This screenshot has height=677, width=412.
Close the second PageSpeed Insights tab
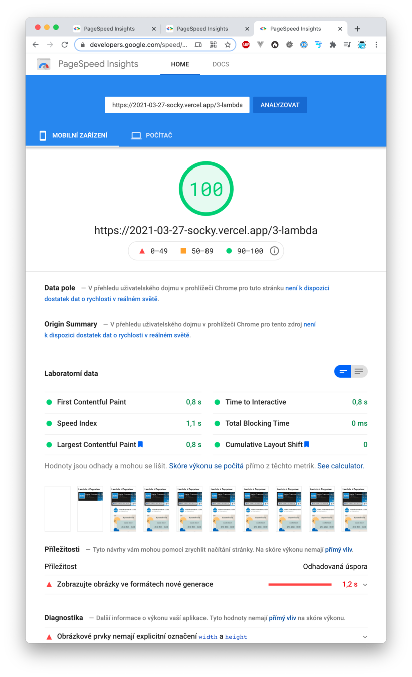click(x=247, y=29)
